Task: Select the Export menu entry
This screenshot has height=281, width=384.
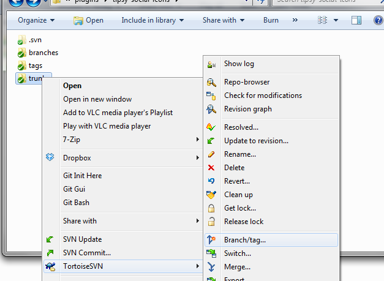Action: point(234,279)
